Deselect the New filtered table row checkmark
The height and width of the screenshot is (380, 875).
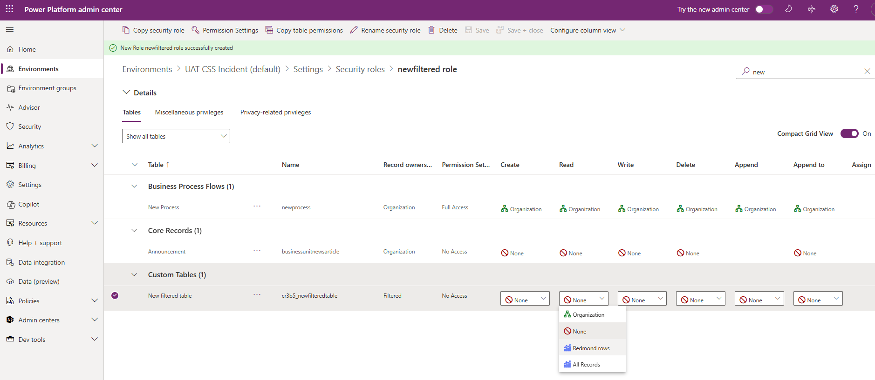point(115,295)
